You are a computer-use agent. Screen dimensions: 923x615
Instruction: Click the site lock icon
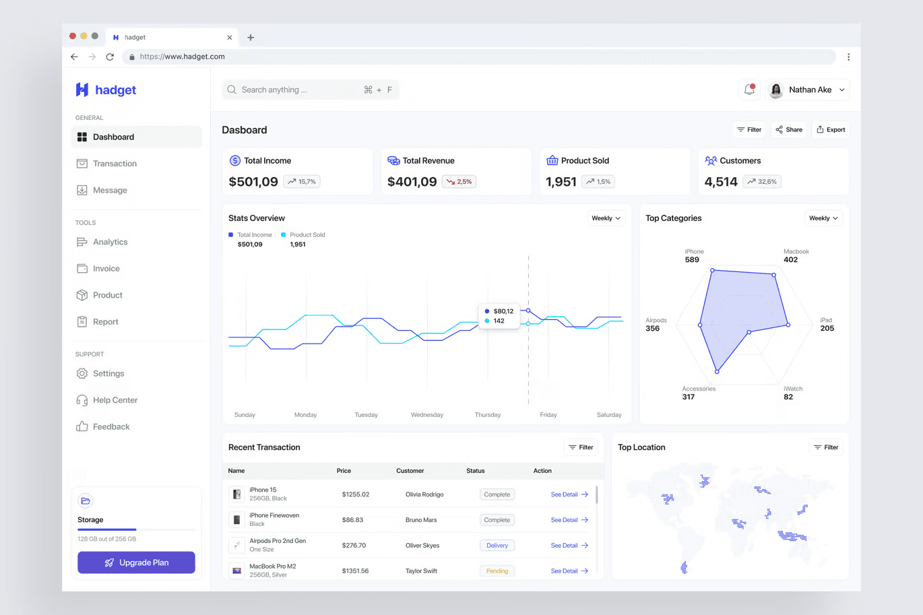click(132, 57)
